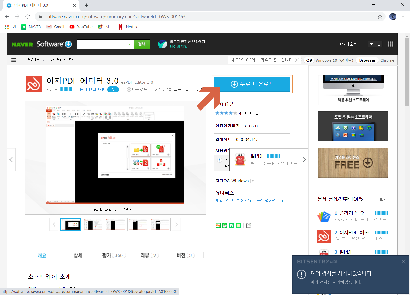Expand the 지원OS Windows dropdown
This screenshot has width=410, height=295.
253,181
